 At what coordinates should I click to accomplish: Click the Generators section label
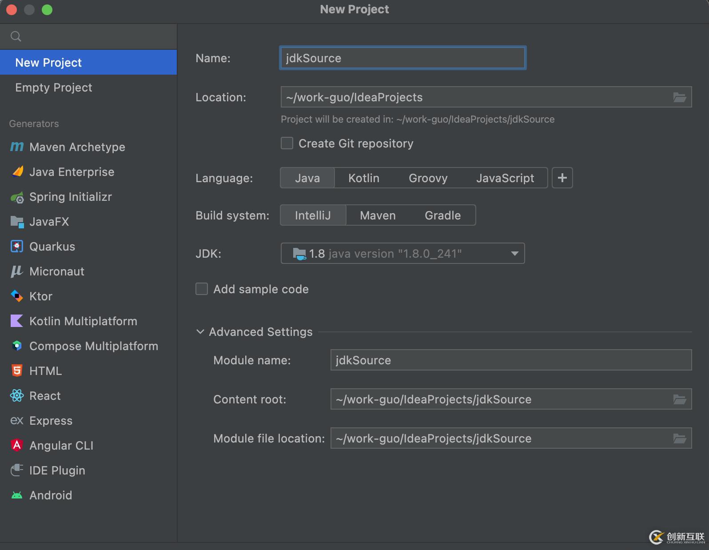click(x=34, y=124)
